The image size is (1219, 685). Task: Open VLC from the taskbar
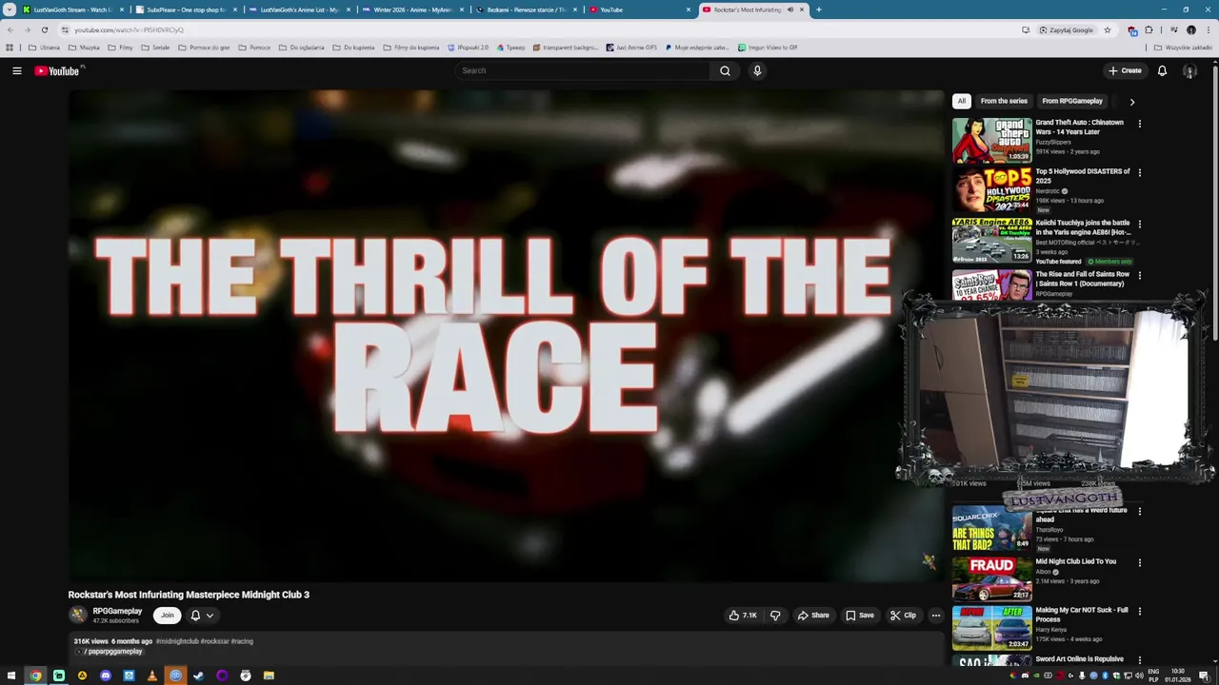pyautogui.click(x=151, y=675)
